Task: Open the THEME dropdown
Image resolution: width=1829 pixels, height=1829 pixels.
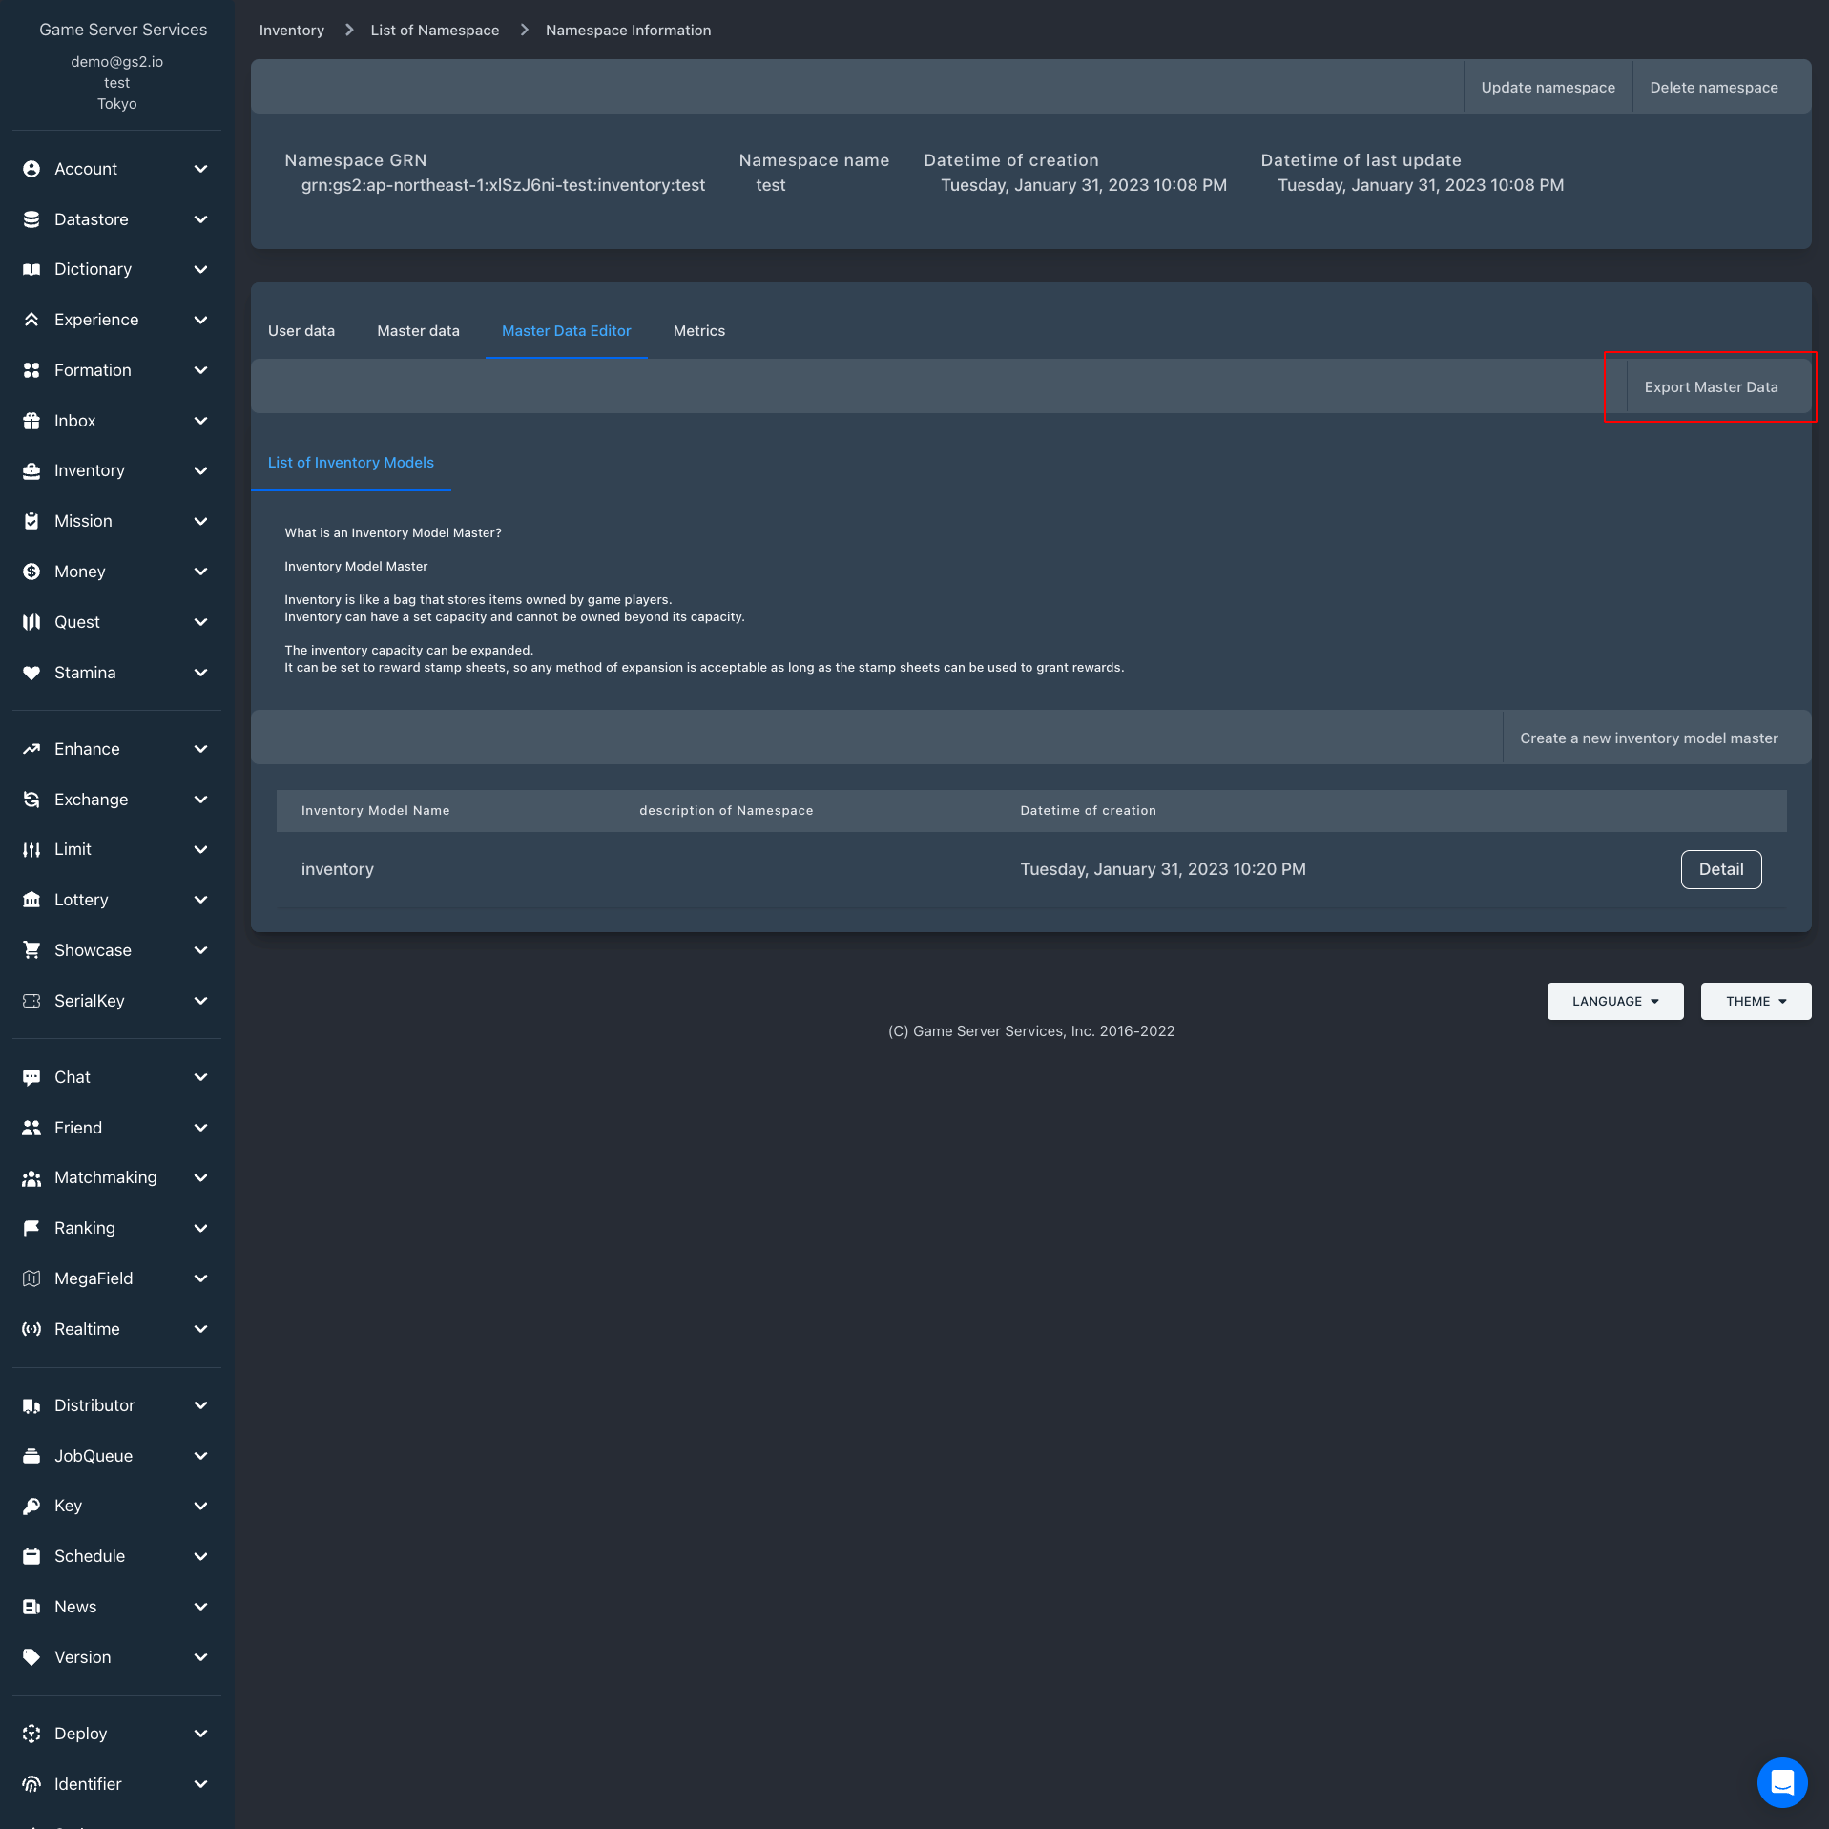Action: (x=1756, y=1001)
